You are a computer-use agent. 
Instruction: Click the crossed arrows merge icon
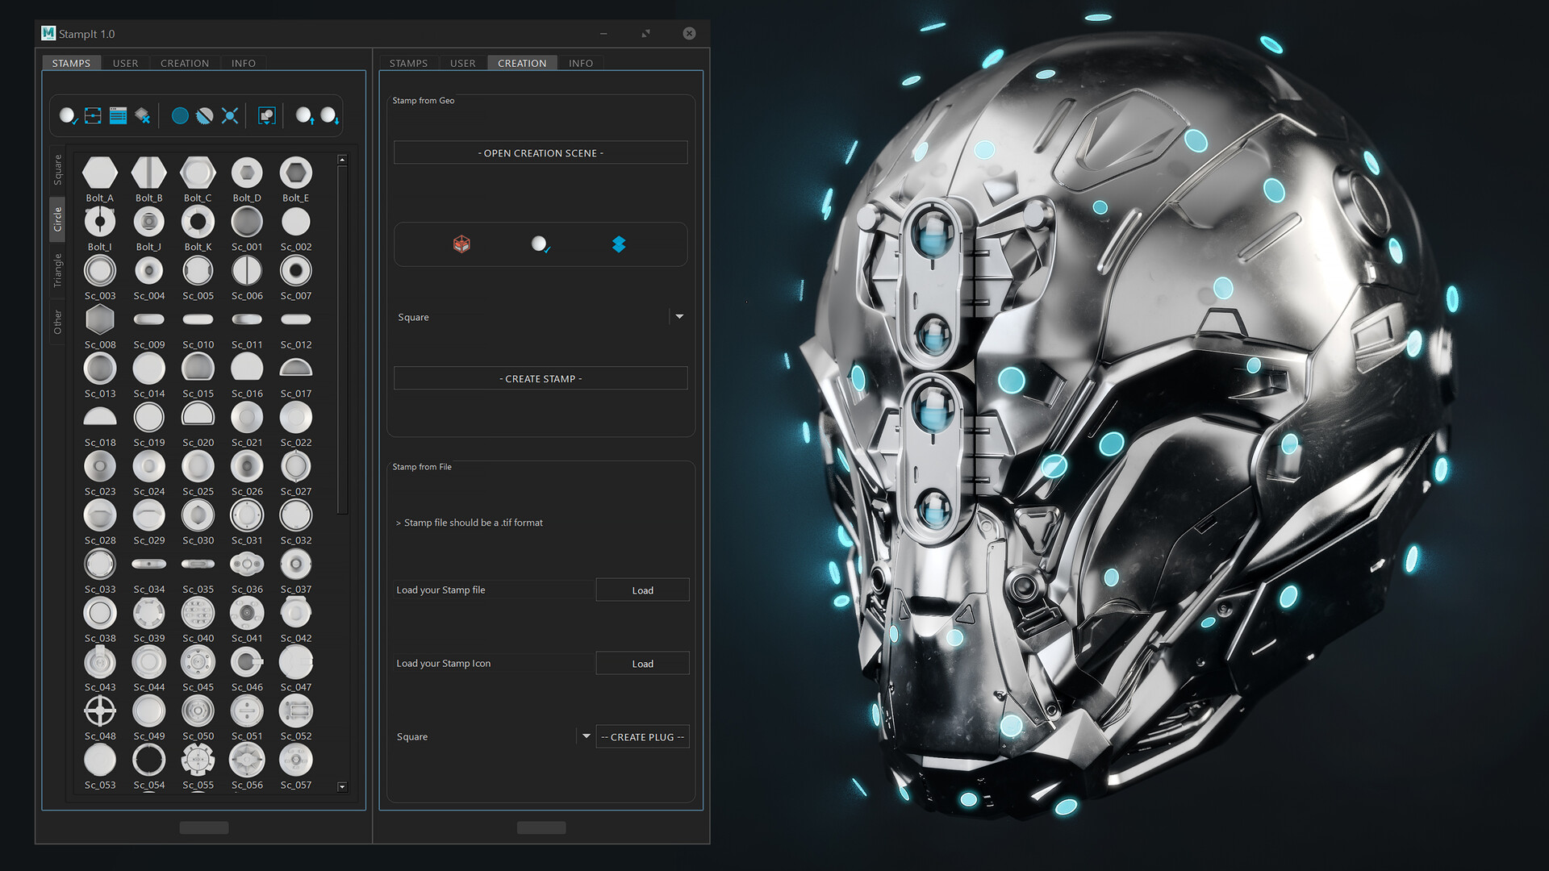pos(230,115)
